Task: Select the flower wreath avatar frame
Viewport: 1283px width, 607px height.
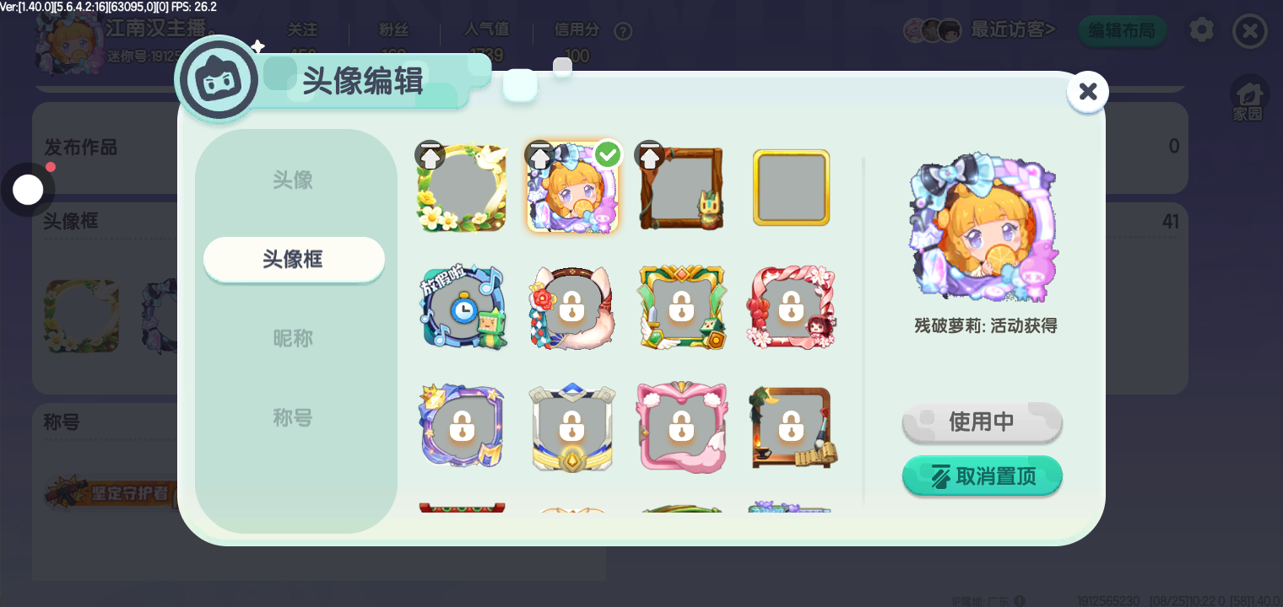Action: click(462, 188)
